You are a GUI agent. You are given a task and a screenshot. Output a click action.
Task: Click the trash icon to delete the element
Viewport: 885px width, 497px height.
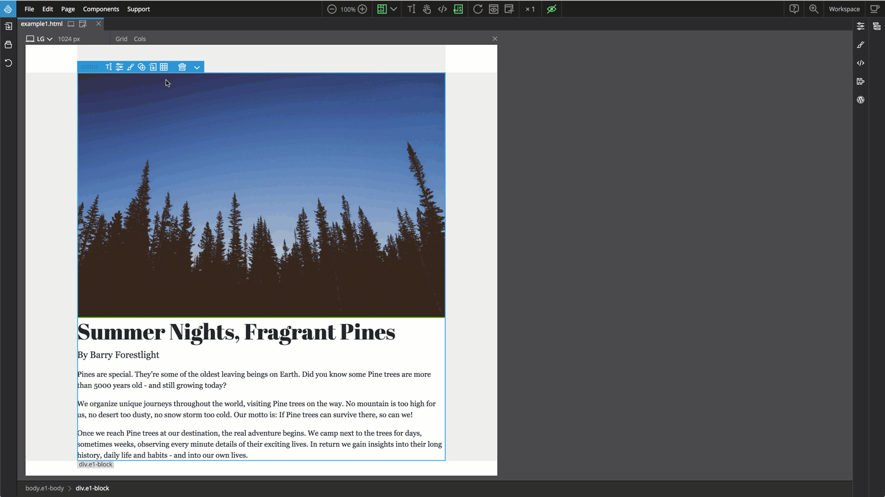[x=182, y=67]
